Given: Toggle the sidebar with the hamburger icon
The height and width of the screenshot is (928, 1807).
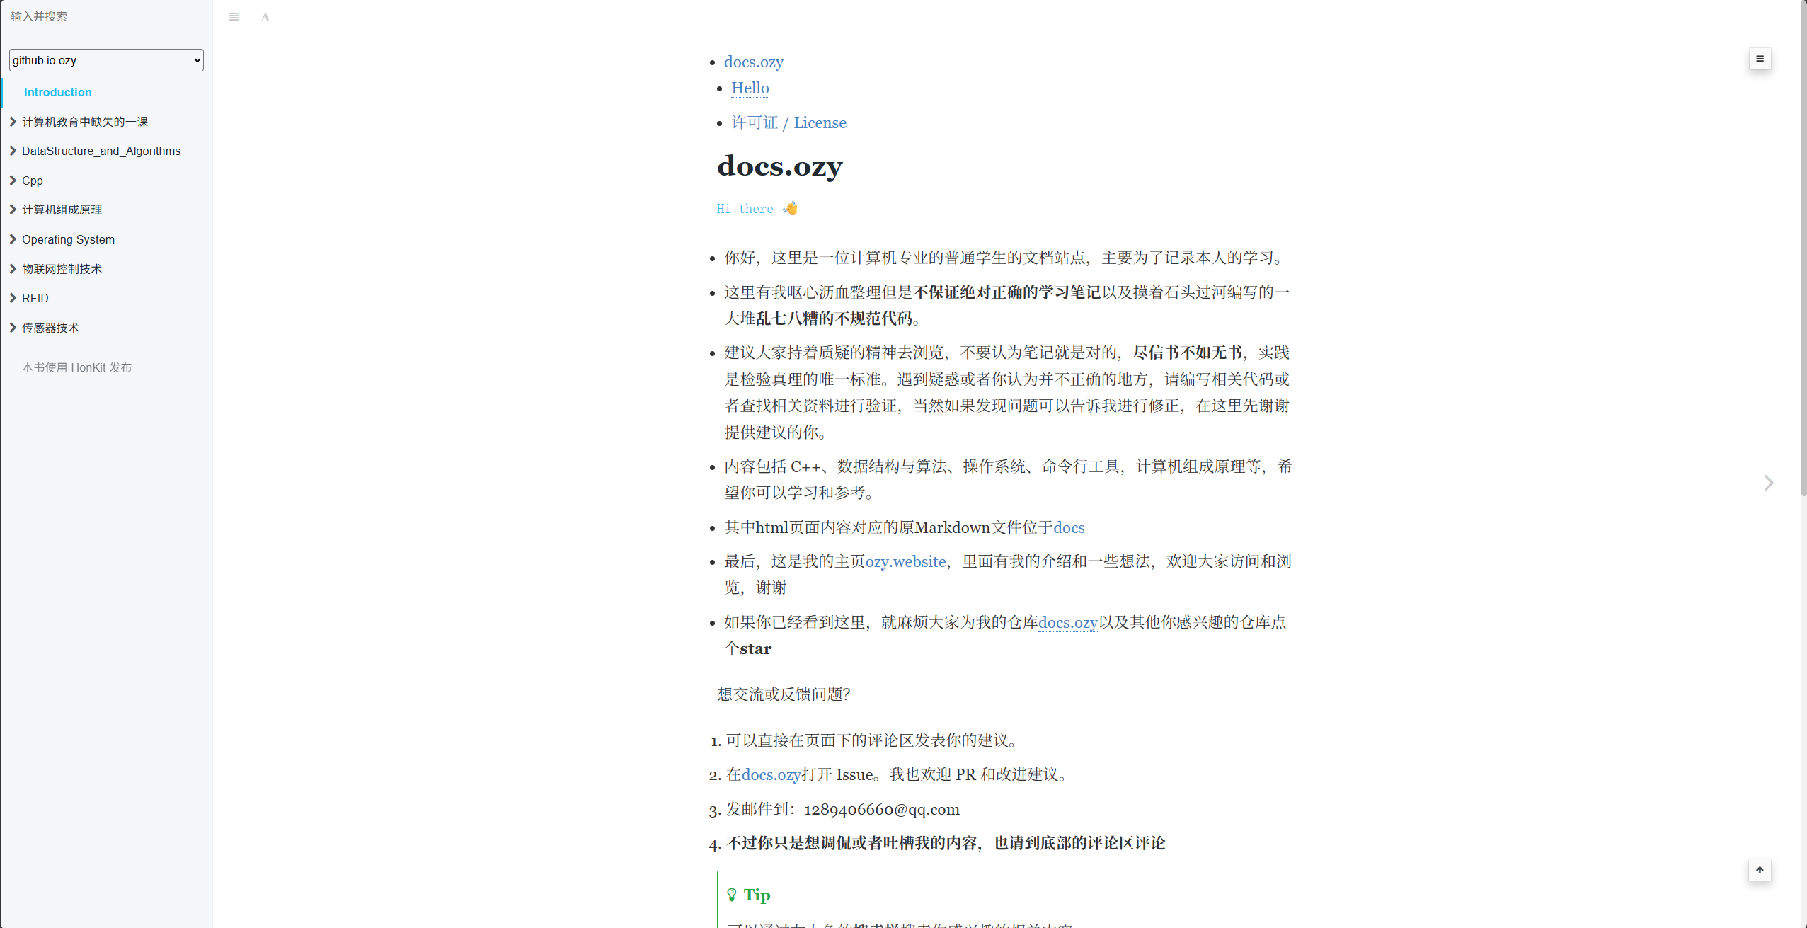Looking at the screenshot, I should [234, 17].
